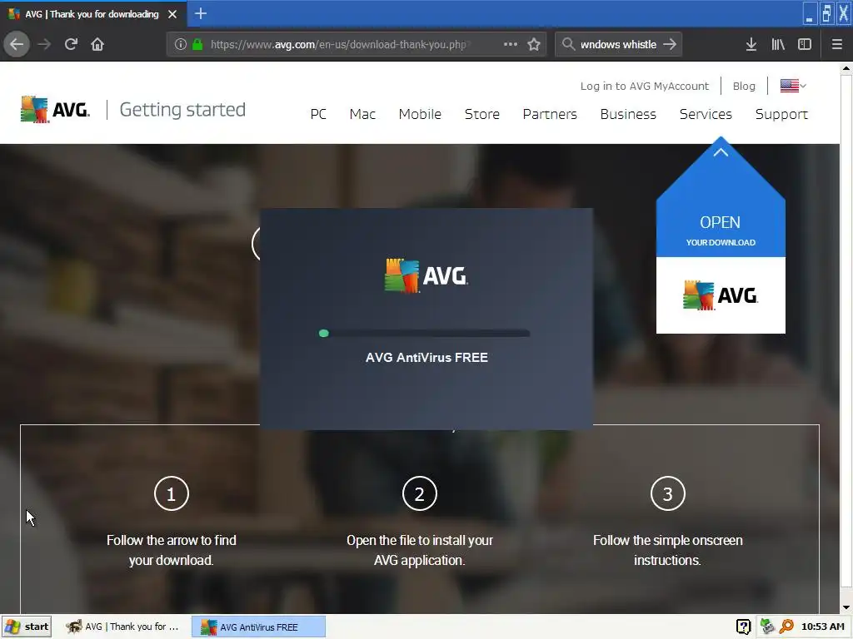Click the Getting started heading text
The image size is (853, 639).
point(182,110)
